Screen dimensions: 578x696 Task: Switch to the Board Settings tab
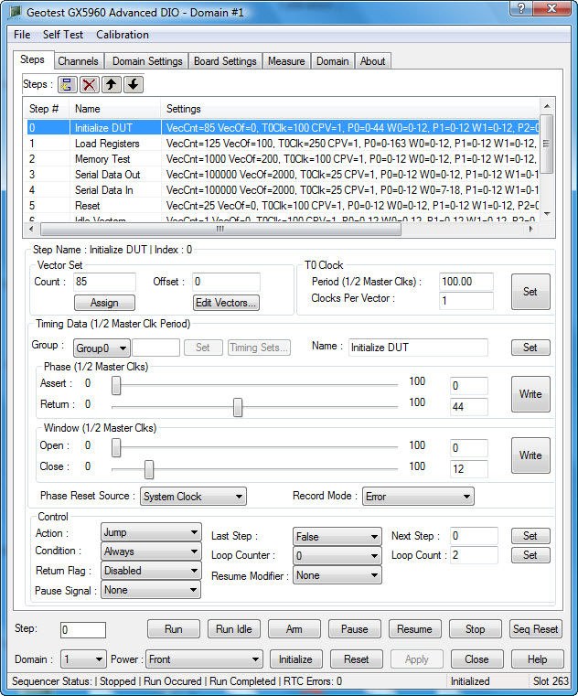[x=225, y=61]
